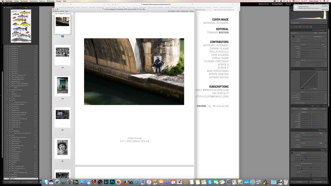Click Schließen on battery notification
Viewport: 331px width, 186px height.
pos(325,6)
